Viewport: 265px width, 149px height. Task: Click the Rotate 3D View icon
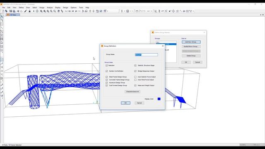click(x=83, y=11)
